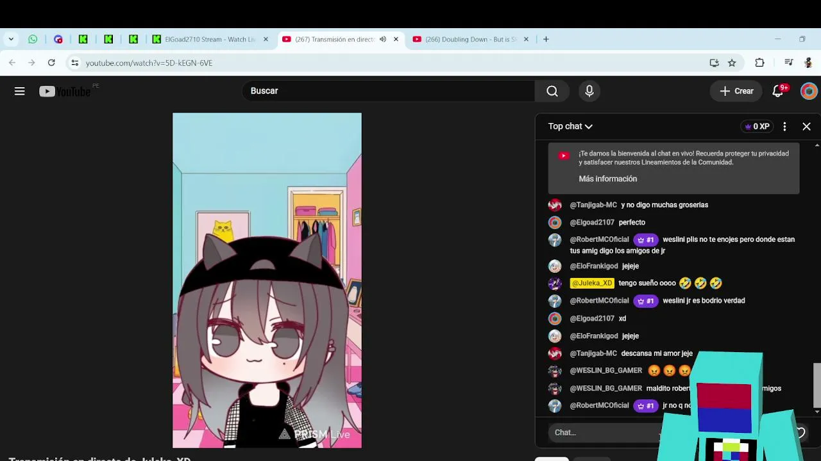Go to the YouTube home logo
This screenshot has width=821, height=461.
tap(65, 92)
